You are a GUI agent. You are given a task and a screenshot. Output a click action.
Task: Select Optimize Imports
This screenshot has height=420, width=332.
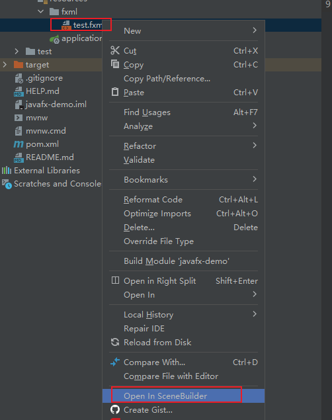pyautogui.click(x=183, y=214)
